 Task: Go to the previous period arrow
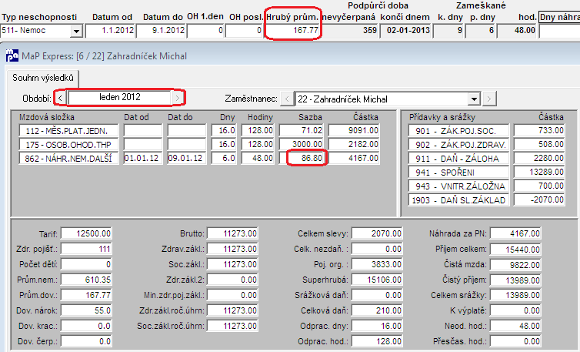coord(60,98)
